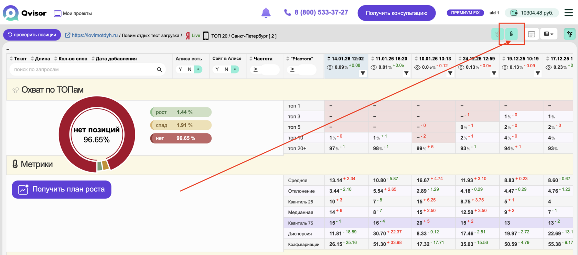Sort by the "!Частота" column header
Image resolution: width=578 pixels, height=255 pixels.
[x=300, y=59]
